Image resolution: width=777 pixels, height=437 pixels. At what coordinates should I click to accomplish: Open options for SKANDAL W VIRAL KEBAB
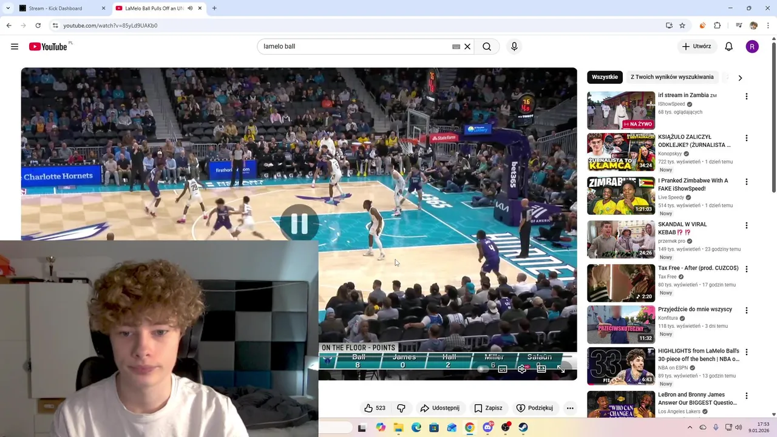746,226
